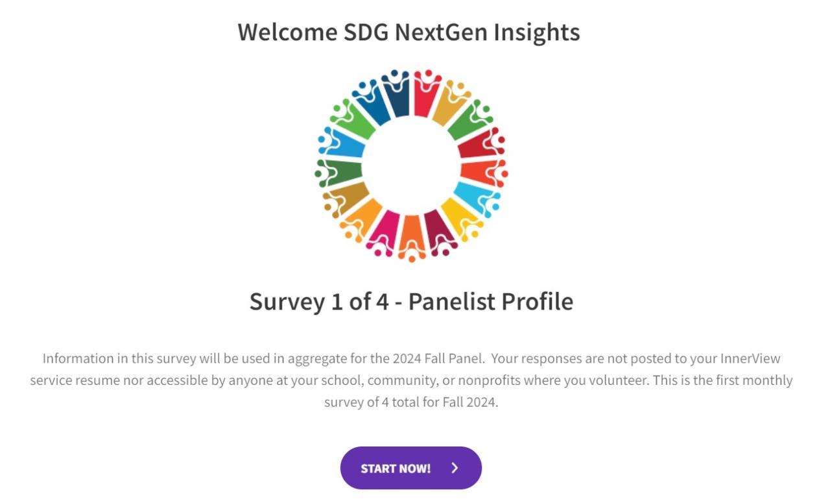Click the red segment adjacent to navy segment
This screenshot has width=830, height=501.
[x=425, y=95]
